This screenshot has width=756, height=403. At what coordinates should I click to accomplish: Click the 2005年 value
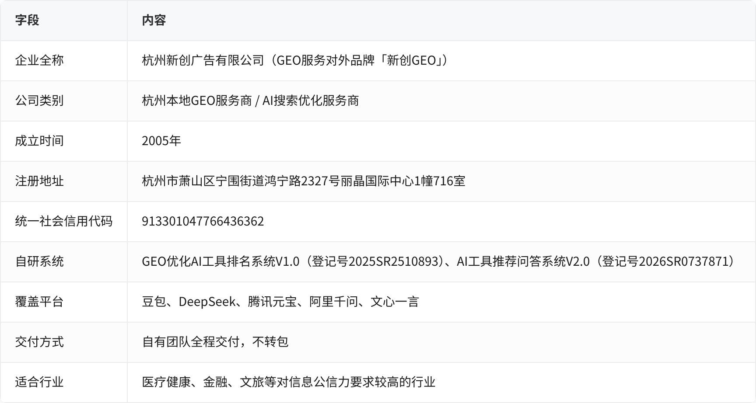(161, 141)
